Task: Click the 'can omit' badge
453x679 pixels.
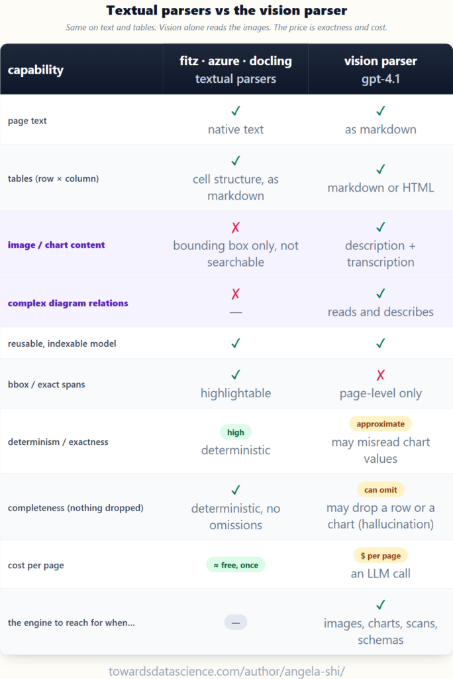Action: 380,490
